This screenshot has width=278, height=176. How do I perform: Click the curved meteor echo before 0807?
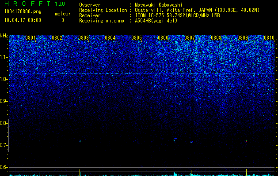[175, 140]
